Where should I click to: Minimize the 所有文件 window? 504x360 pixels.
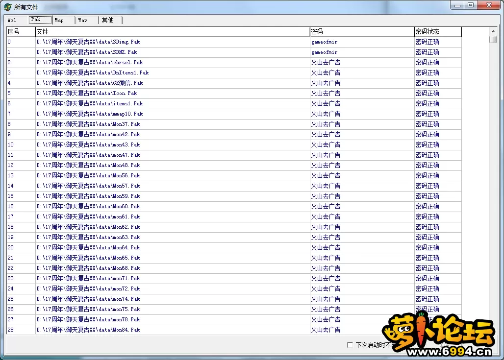(457, 5)
